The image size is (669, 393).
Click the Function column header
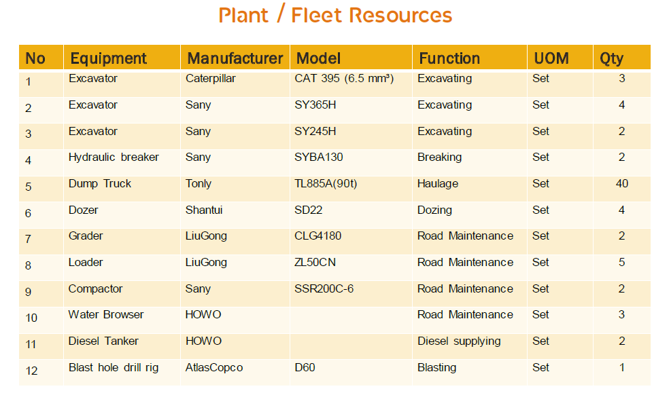(470, 58)
